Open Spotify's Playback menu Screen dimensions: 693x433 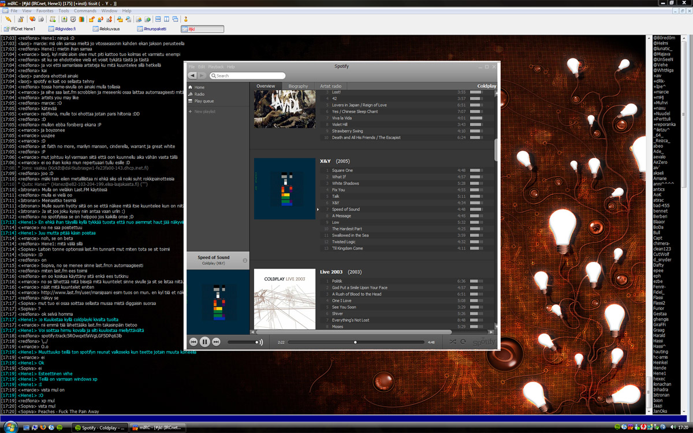pos(215,67)
